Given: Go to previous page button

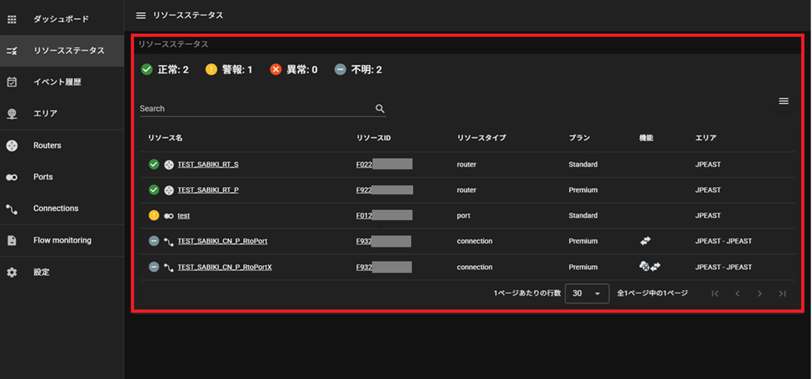Looking at the screenshot, I should (737, 293).
